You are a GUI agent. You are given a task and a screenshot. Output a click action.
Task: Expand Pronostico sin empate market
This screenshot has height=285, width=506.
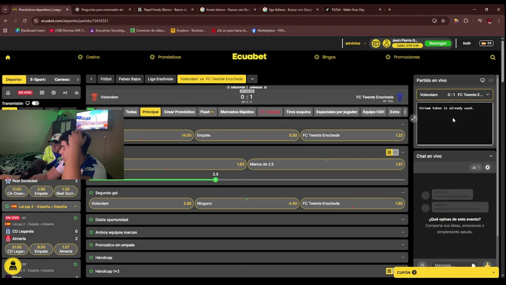(247, 245)
